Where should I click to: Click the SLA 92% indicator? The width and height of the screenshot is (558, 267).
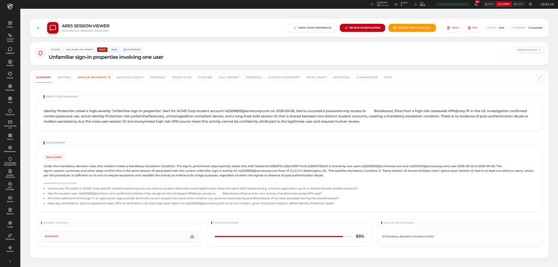pyautogui.click(x=420, y=4)
